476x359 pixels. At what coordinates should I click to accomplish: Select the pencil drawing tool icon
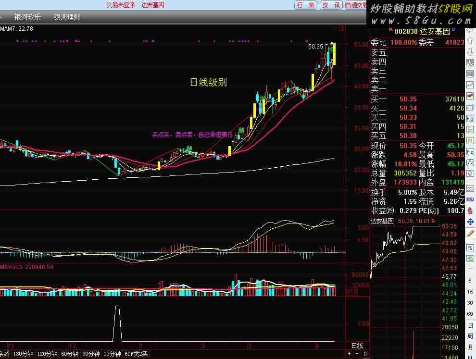pyautogui.click(x=470, y=234)
